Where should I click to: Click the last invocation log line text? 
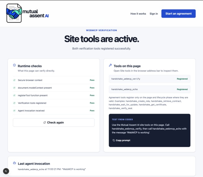pyautogui.click(x=52, y=169)
